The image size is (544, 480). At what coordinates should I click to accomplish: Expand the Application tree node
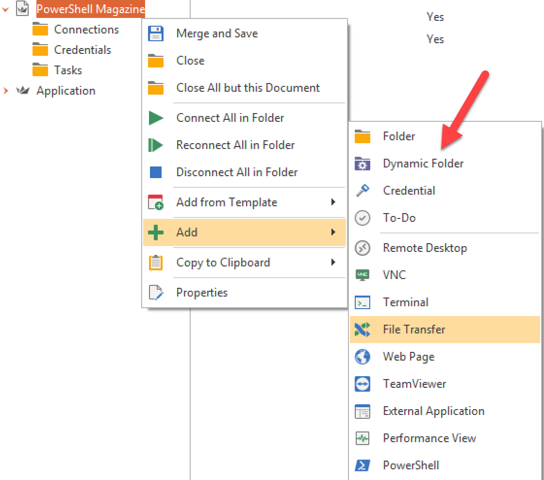(6, 91)
